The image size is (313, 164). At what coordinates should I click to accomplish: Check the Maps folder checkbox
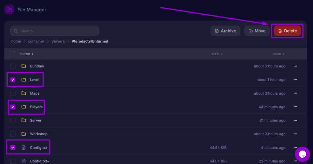(13, 93)
